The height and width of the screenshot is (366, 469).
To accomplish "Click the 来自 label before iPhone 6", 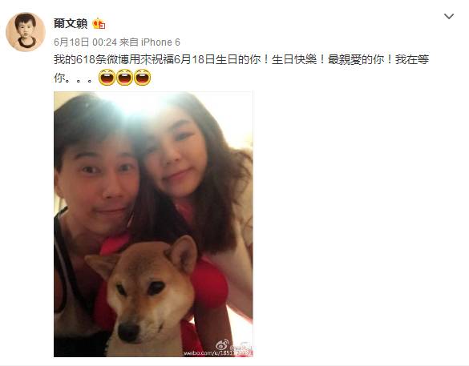I will tap(128, 42).
